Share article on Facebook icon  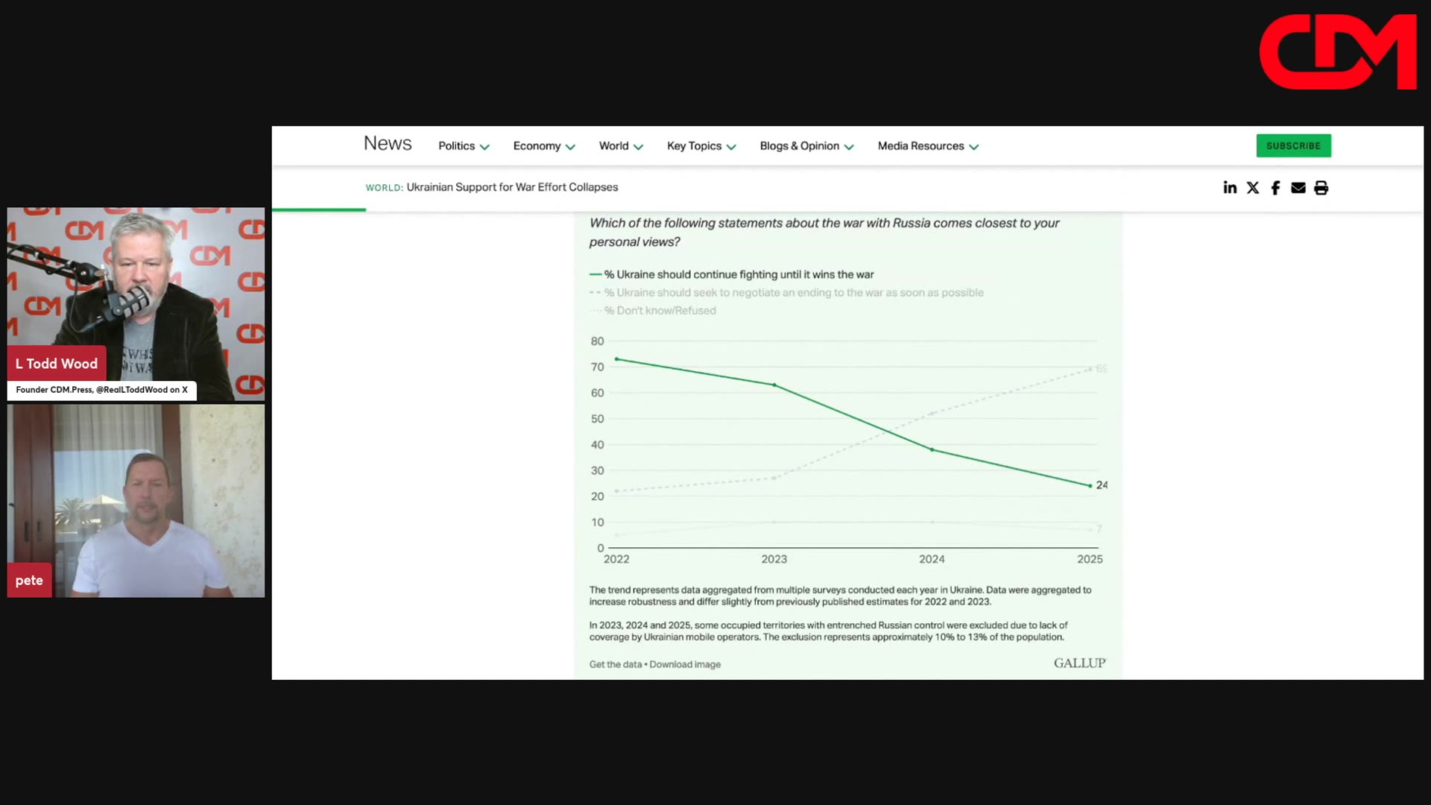(1275, 188)
